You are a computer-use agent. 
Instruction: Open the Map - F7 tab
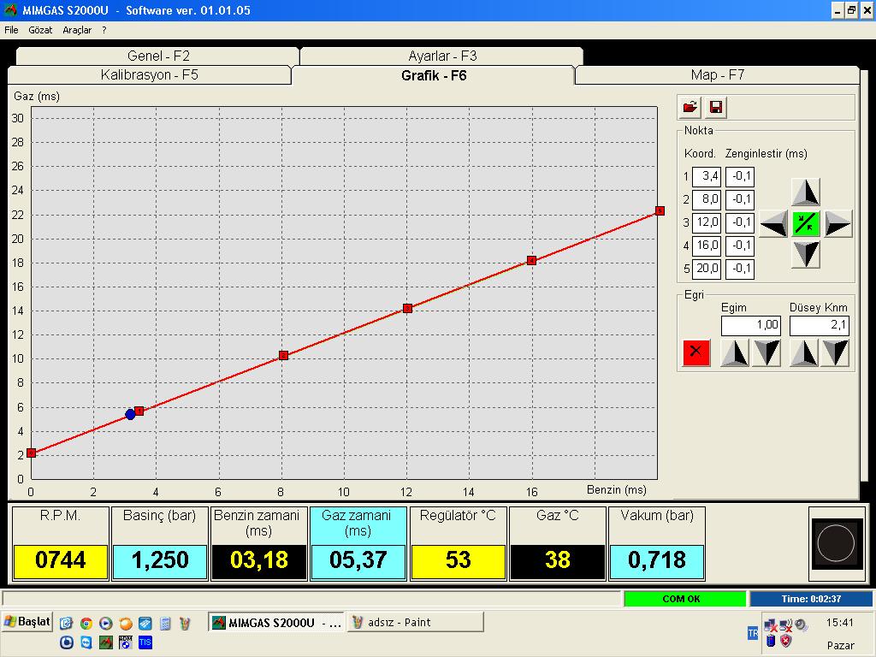[x=717, y=75]
